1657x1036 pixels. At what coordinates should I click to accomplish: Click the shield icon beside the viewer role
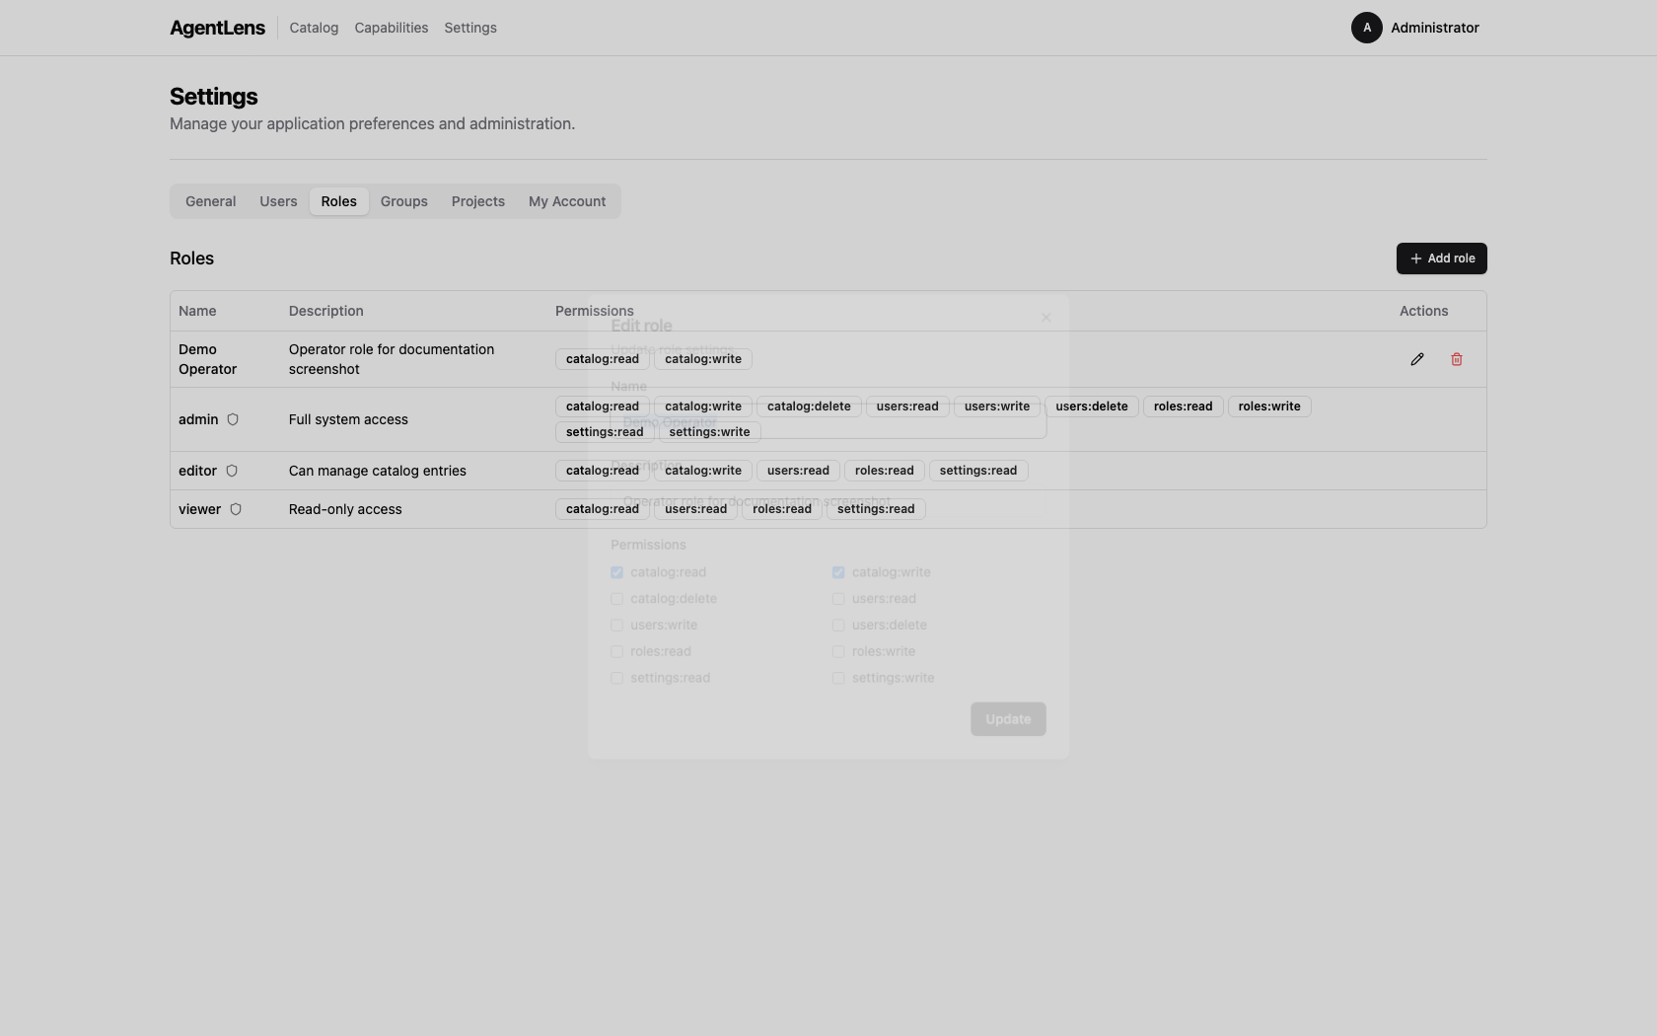point(236,509)
